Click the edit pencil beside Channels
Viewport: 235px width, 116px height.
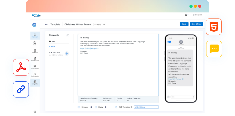67,35
